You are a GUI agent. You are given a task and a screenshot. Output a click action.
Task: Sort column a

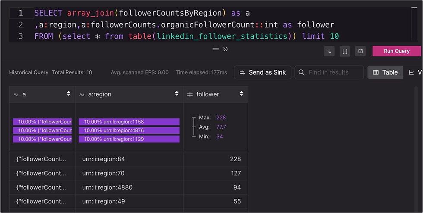[69, 93]
